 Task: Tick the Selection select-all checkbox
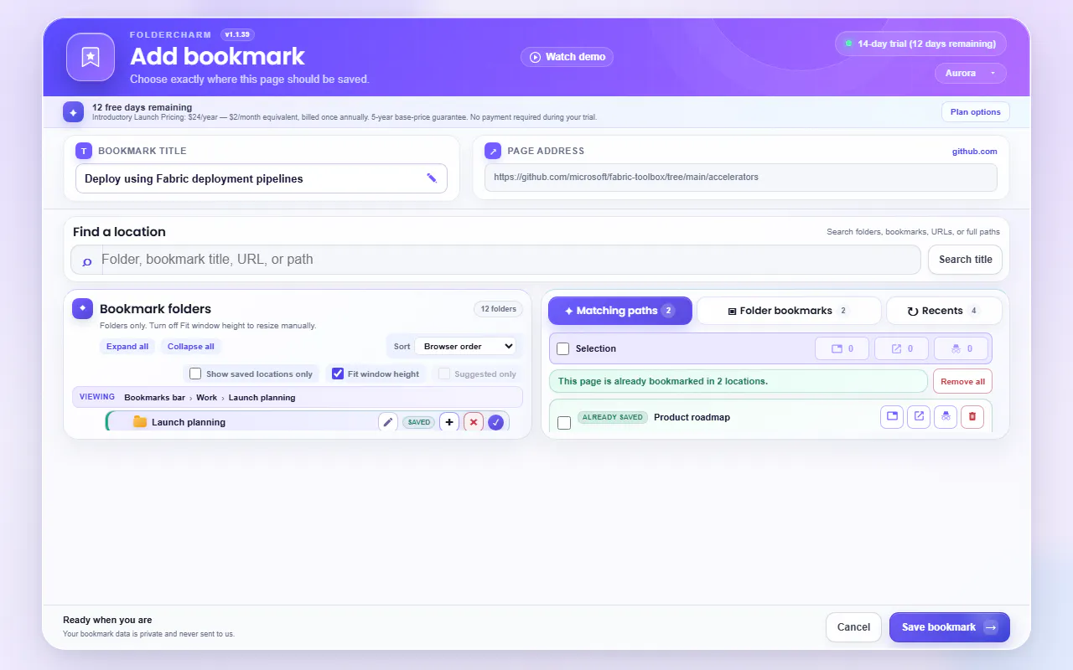pos(563,348)
